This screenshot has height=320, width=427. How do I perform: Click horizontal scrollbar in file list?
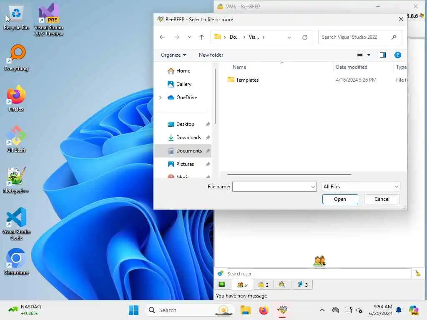click(289, 175)
